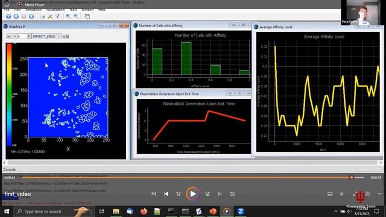
Task: Enter full screen mode in media player
Action: [x=355, y=194]
